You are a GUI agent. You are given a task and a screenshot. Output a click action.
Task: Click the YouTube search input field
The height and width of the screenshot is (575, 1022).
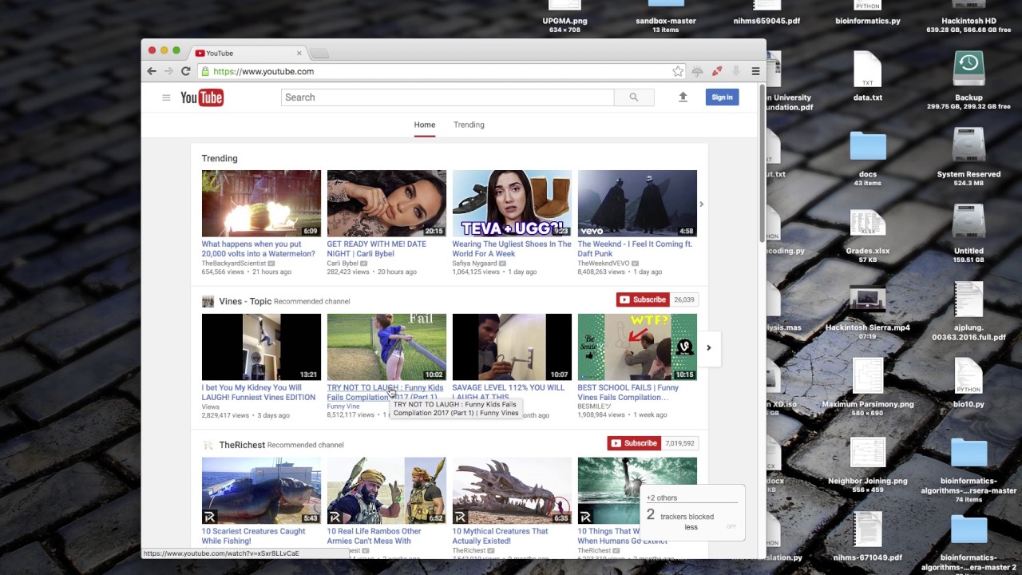[447, 97]
